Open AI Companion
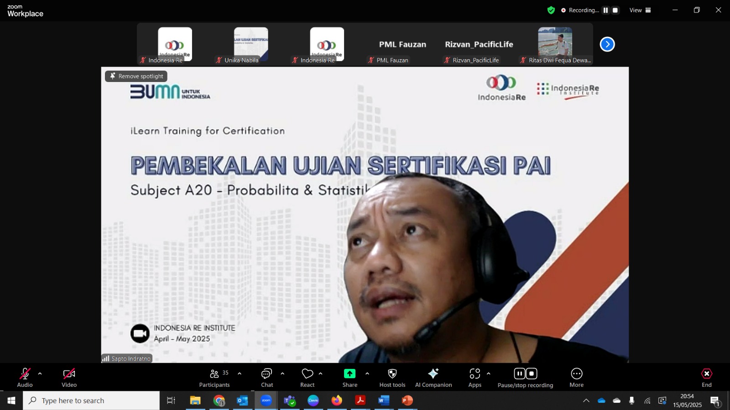This screenshot has width=730, height=410. click(x=433, y=378)
